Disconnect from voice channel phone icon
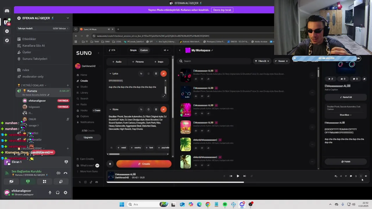Screen dimensions: 372x209 coord(65,173)
